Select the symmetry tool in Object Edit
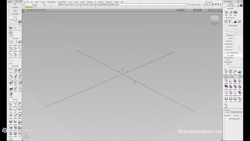This screenshot has width=250, height=141. click(x=11, y=76)
